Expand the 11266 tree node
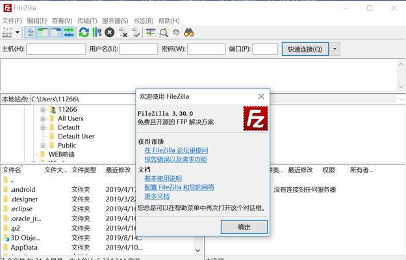Screen dimensions: 406x260 [x=43, y=110]
